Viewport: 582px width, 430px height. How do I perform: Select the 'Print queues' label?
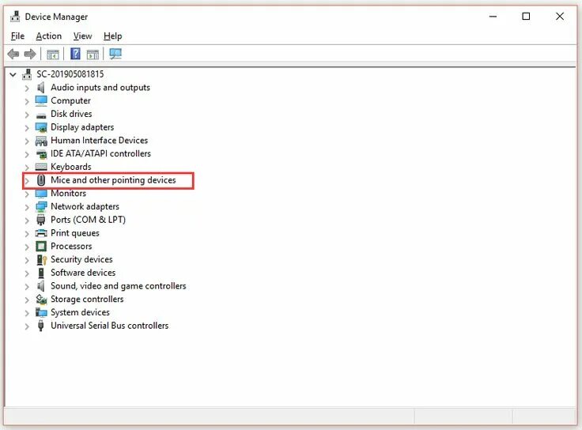(x=75, y=233)
